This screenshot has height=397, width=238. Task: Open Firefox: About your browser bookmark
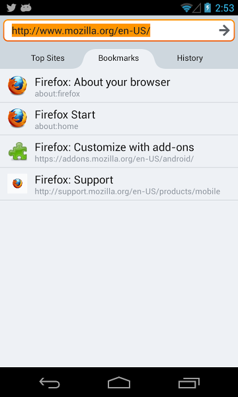[119, 86]
